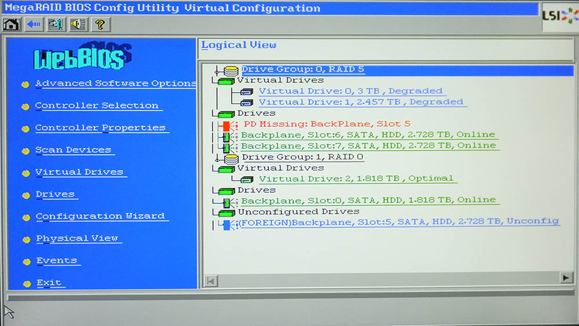Click Virtual Drives folder icon under Group 0

226,81
